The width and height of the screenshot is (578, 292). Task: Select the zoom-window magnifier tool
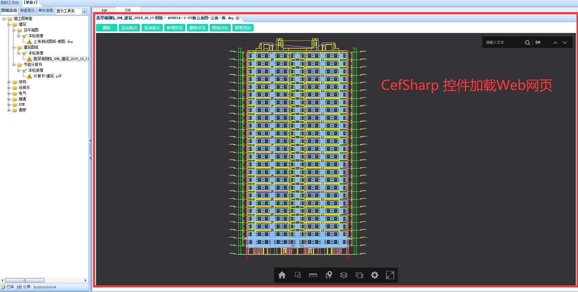[298, 275]
